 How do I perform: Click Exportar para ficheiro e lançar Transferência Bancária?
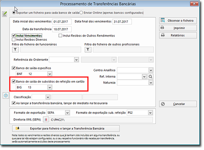[66, 129]
